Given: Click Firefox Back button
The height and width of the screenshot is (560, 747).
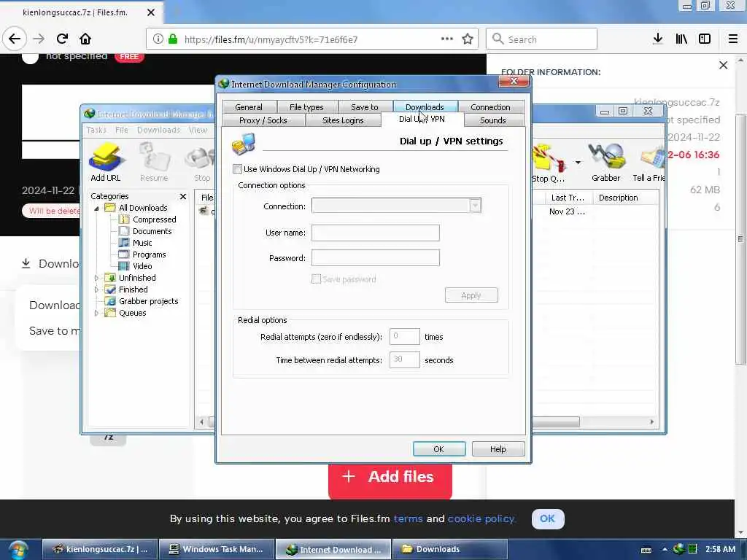Looking at the screenshot, I should [x=15, y=39].
